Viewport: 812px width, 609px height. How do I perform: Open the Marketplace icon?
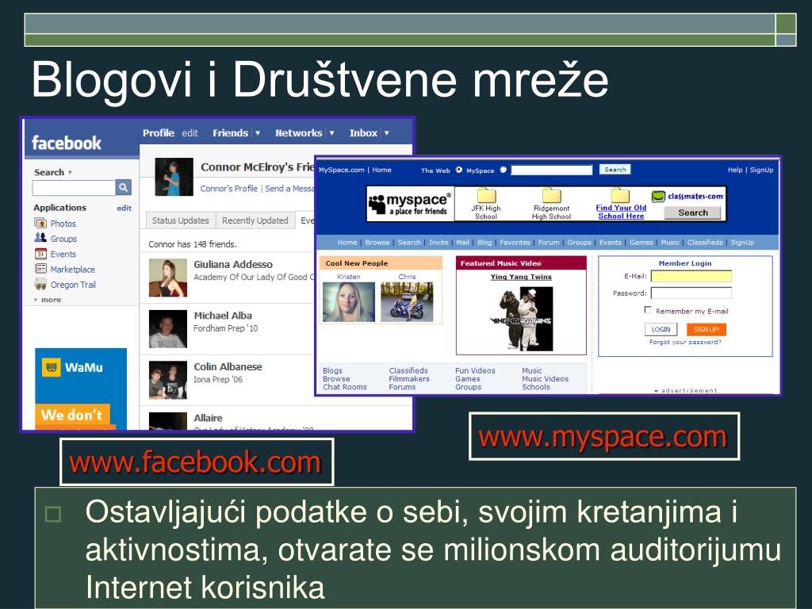coord(40,269)
